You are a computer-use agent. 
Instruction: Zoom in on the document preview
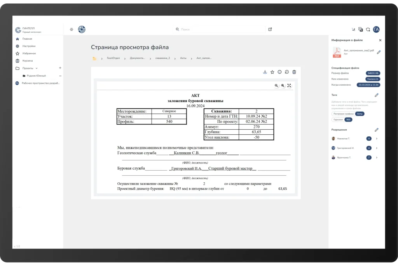(x=283, y=85)
